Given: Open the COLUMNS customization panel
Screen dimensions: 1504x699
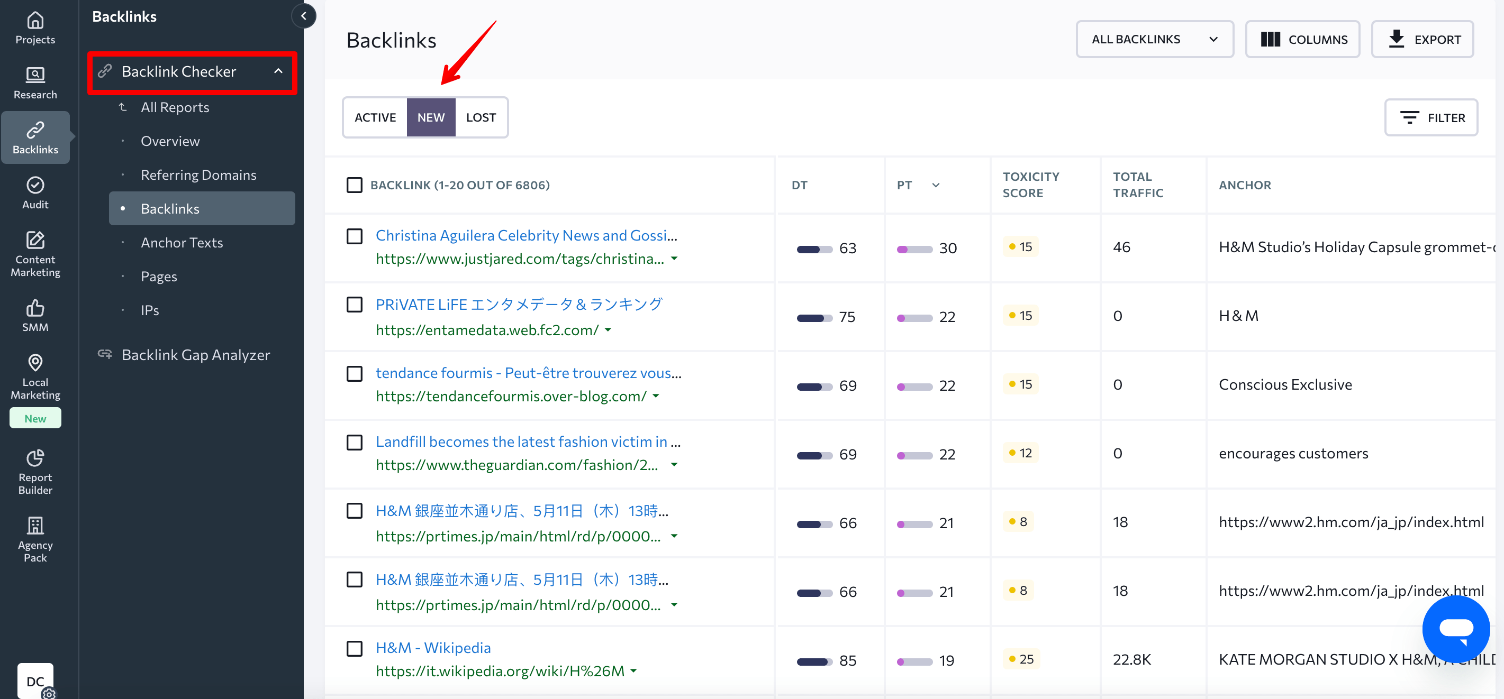Looking at the screenshot, I should [x=1303, y=39].
